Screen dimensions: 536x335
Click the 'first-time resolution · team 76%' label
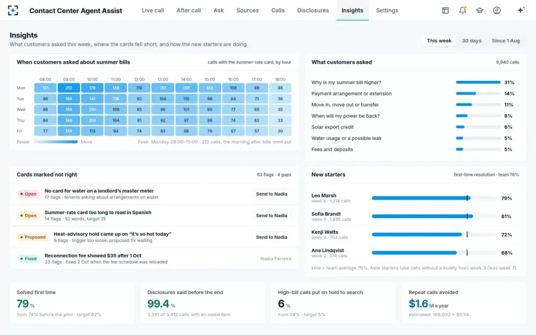[x=486, y=175]
